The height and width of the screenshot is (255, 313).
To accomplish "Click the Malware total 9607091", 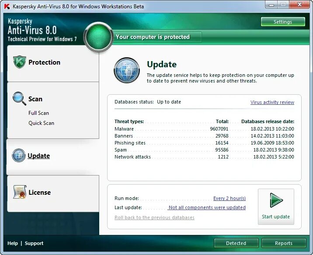I will point(219,129).
